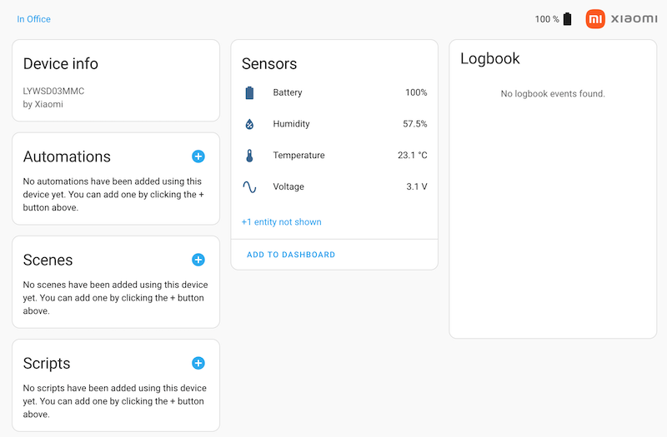Screen dimensions: 667x437
Task: Click the header '100 %' battery text
Action: point(547,19)
